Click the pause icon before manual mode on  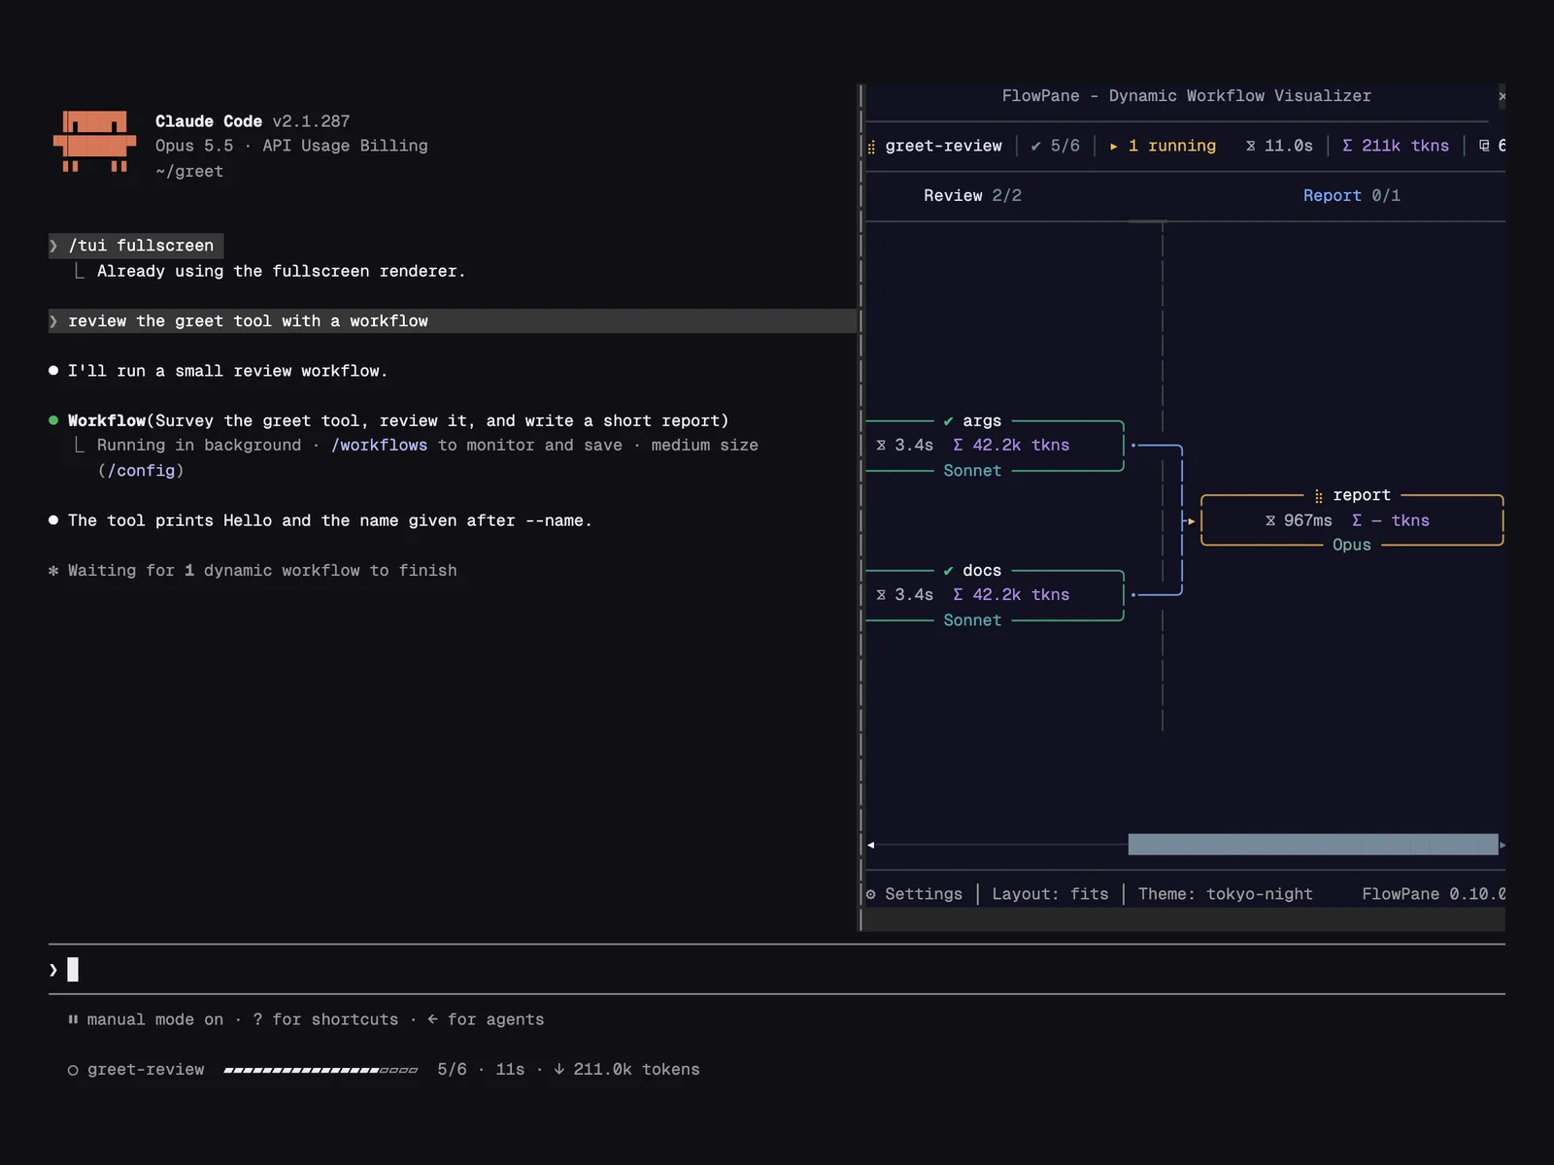(x=73, y=1019)
